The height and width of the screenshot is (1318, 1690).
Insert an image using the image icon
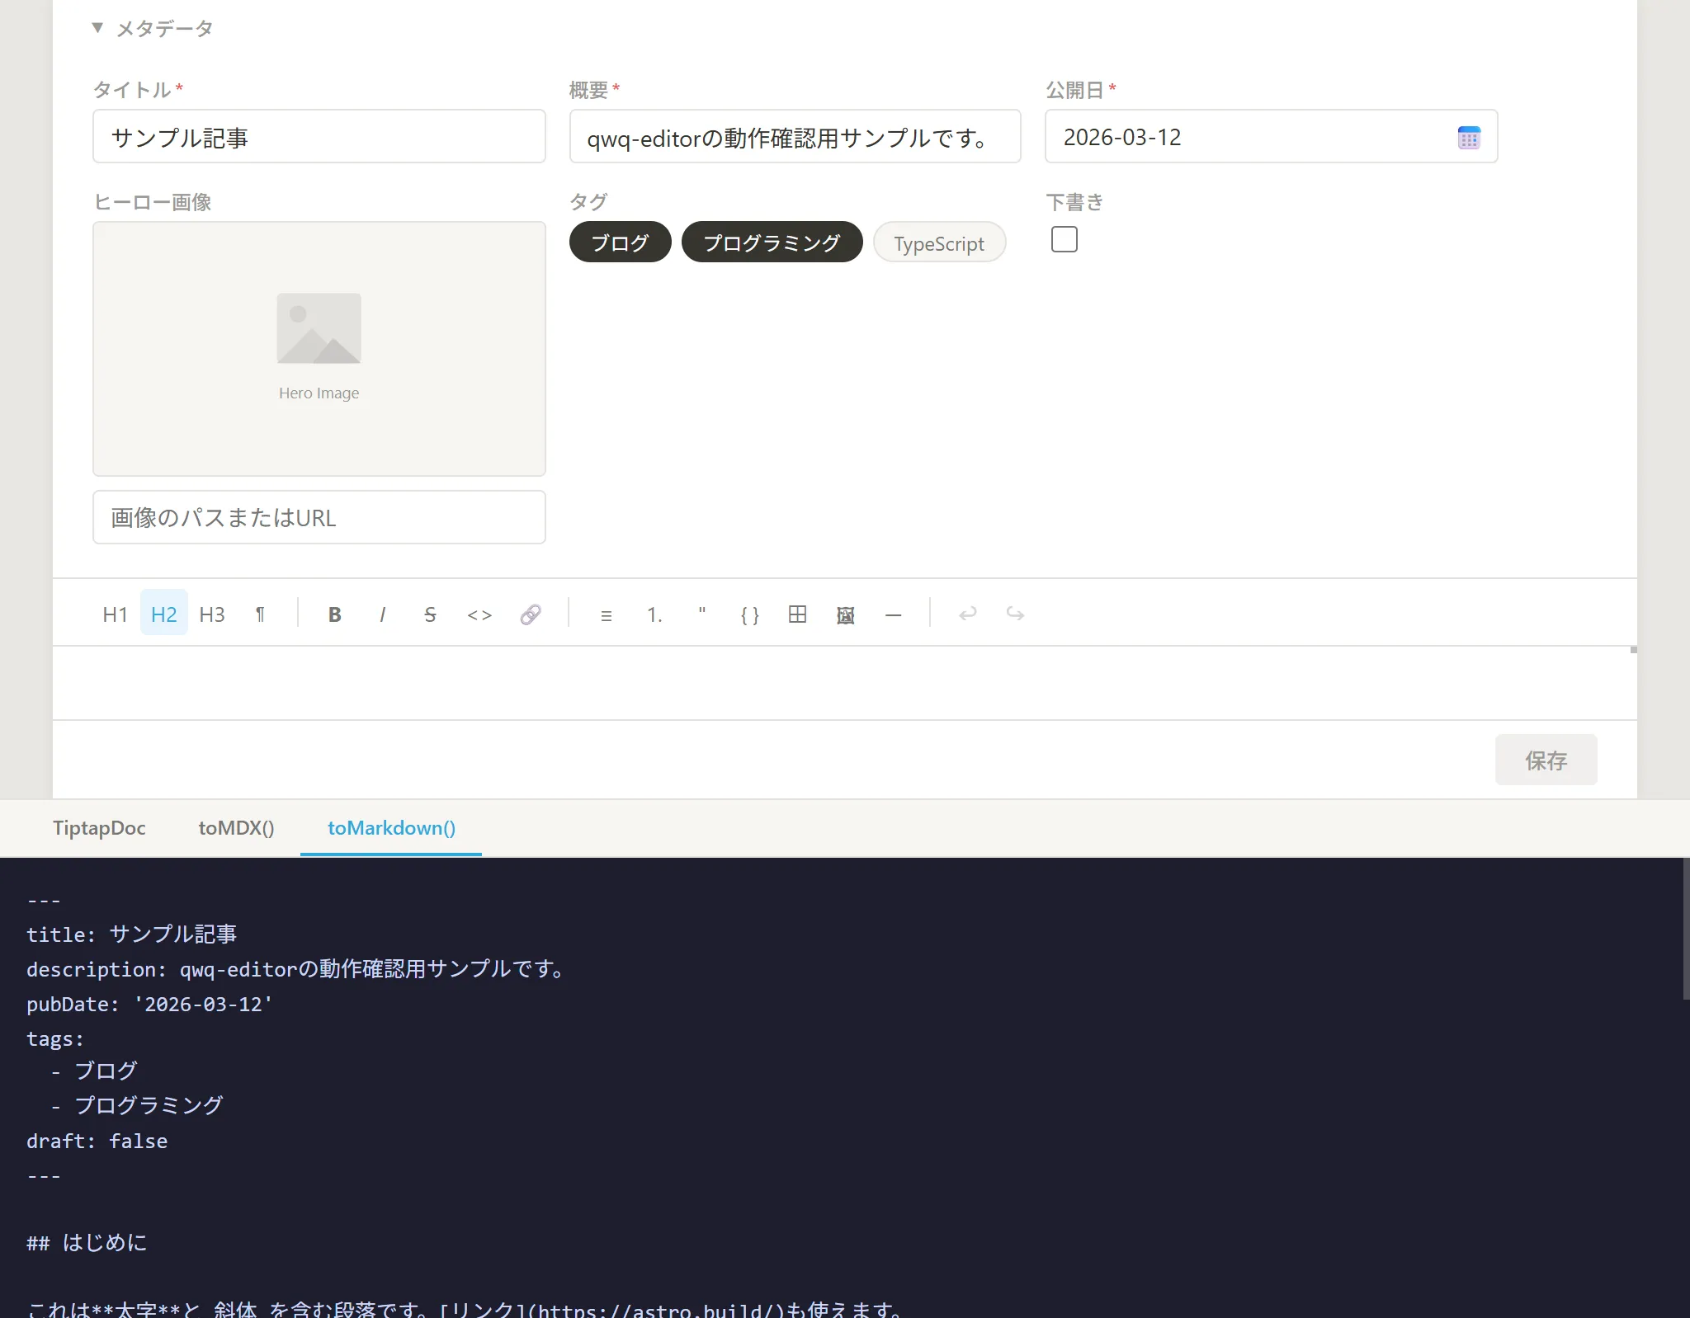coord(845,614)
